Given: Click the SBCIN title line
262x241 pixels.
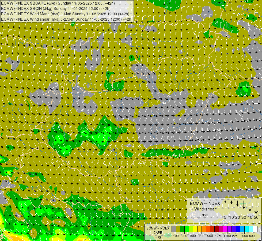Looking at the screenshot, I should tap(56, 9).
